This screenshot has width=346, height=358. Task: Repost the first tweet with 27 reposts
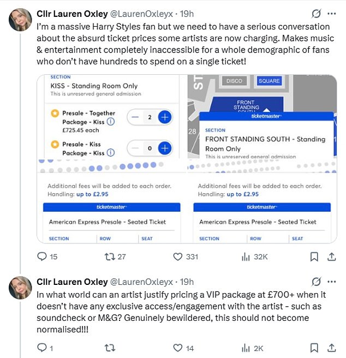(109, 256)
